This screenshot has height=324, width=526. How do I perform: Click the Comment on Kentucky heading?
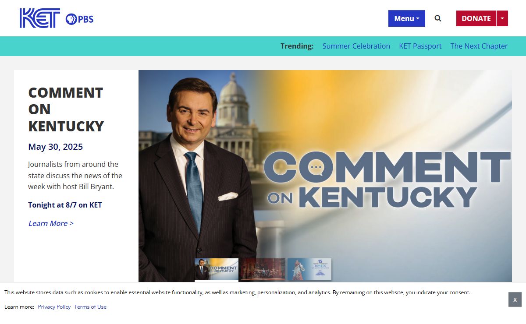pyautogui.click(x=66, y=109)
